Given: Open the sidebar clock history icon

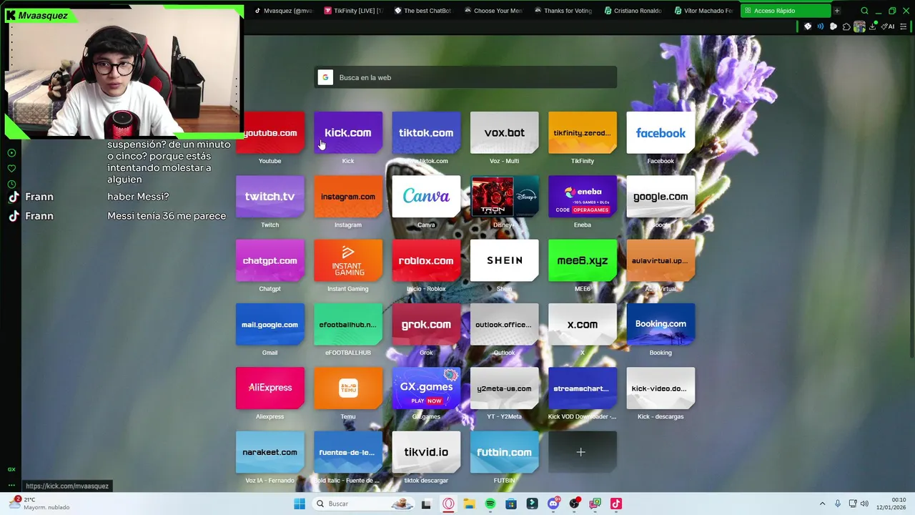Looking at the screenshot, I should coord(11,185).
